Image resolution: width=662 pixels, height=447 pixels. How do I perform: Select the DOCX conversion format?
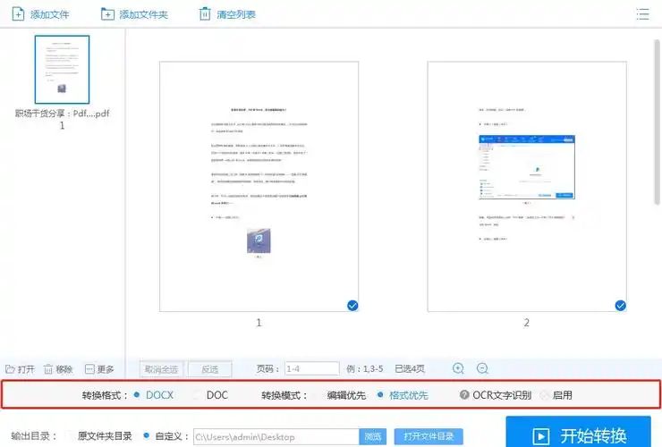pyautogui.click(x=137, y=394)
